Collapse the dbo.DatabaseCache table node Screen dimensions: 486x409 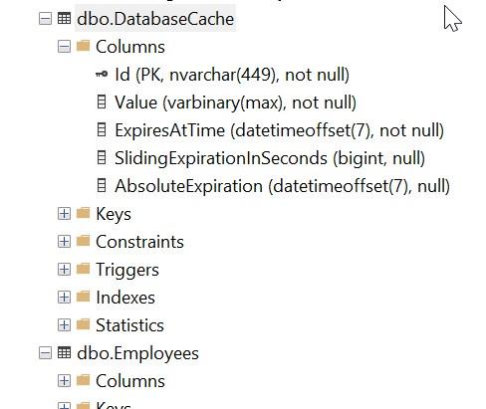(x=45, y=19)
